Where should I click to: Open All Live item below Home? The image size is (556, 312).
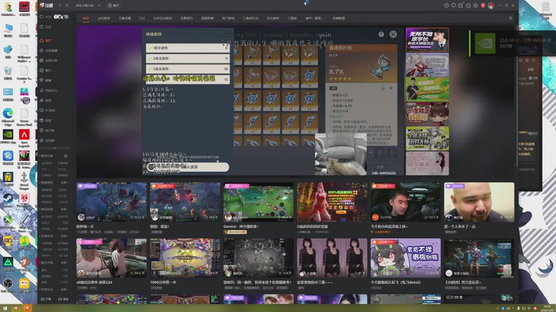point(49,51)
